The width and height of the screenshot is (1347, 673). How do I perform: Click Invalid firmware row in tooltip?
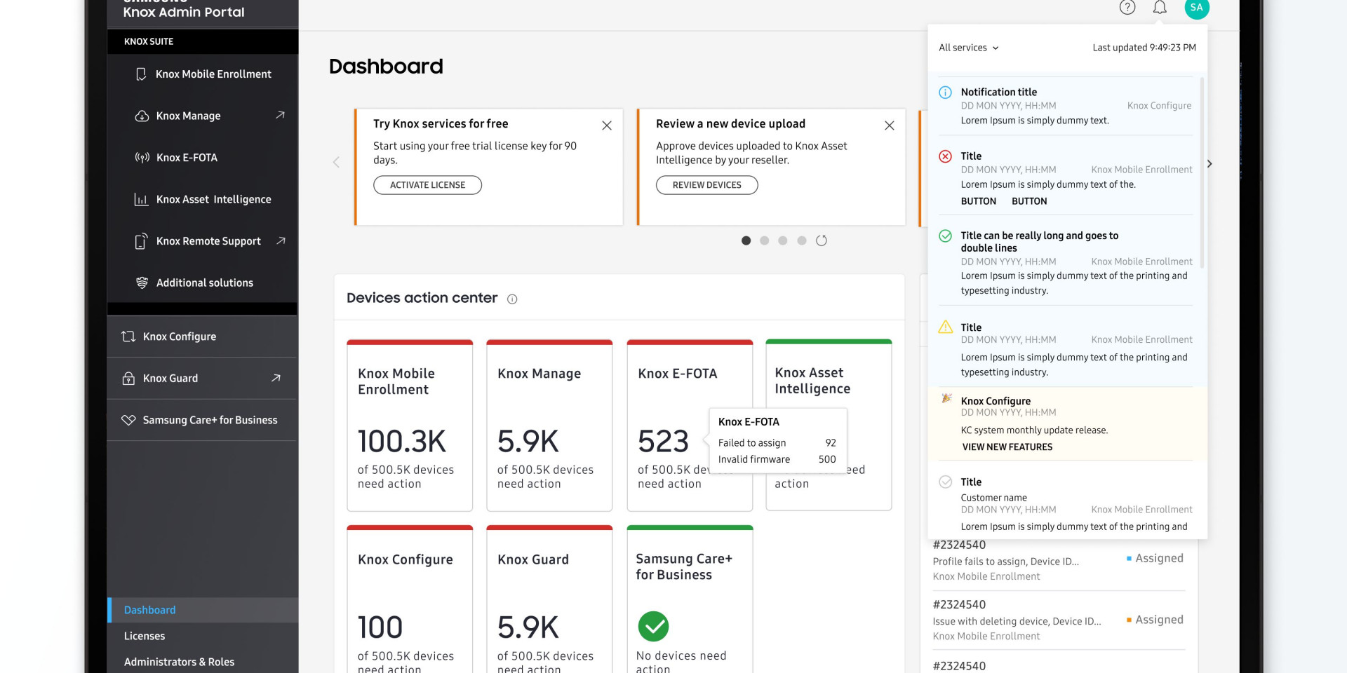coord(777,460)
